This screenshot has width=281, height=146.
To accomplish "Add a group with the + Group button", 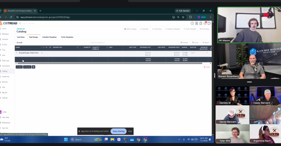I will coord(27,67).
